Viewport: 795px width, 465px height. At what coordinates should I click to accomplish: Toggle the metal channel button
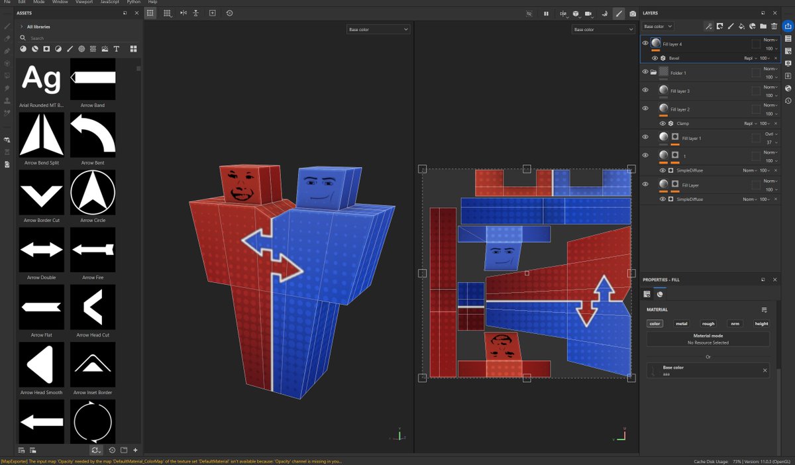pos(682,323)
